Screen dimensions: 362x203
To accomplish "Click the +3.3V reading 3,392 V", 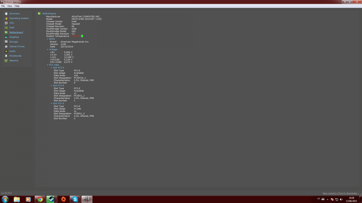I will point(68,55).
